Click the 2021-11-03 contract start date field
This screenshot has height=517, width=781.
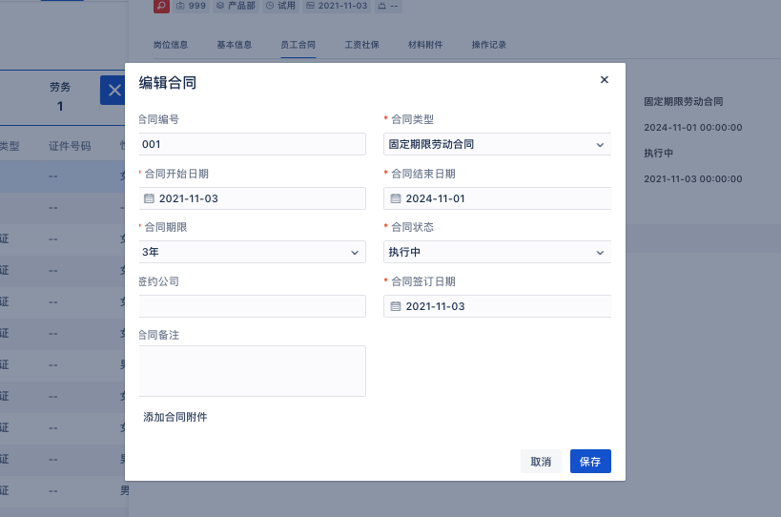pos(252,198)
